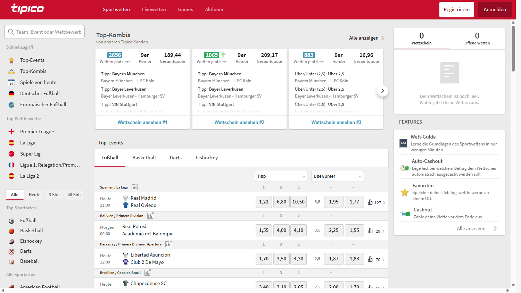Switch to the Eishockey tab in Top-Events

(x=207, y=158)
